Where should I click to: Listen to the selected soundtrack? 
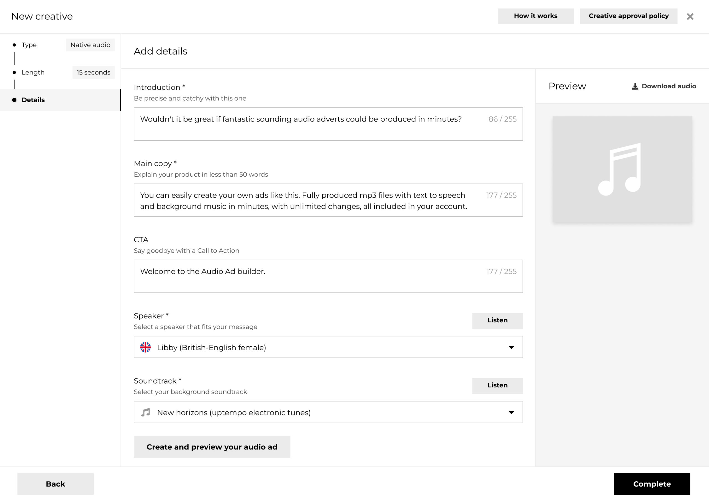tap(497, 386)
